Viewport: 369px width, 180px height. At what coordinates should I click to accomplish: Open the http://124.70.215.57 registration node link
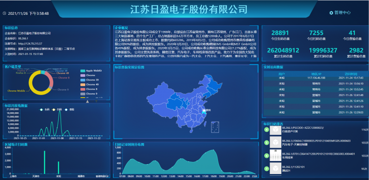pos(30,43)
